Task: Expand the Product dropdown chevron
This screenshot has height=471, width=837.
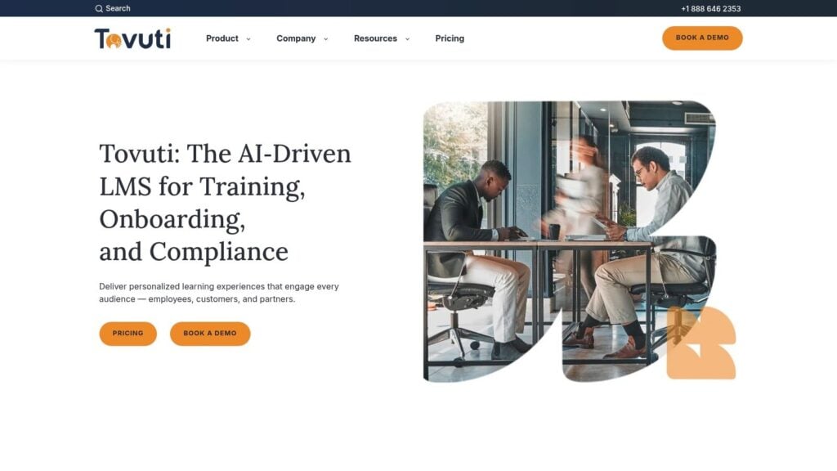Action: pyautogui.click(x=248, y=39)
